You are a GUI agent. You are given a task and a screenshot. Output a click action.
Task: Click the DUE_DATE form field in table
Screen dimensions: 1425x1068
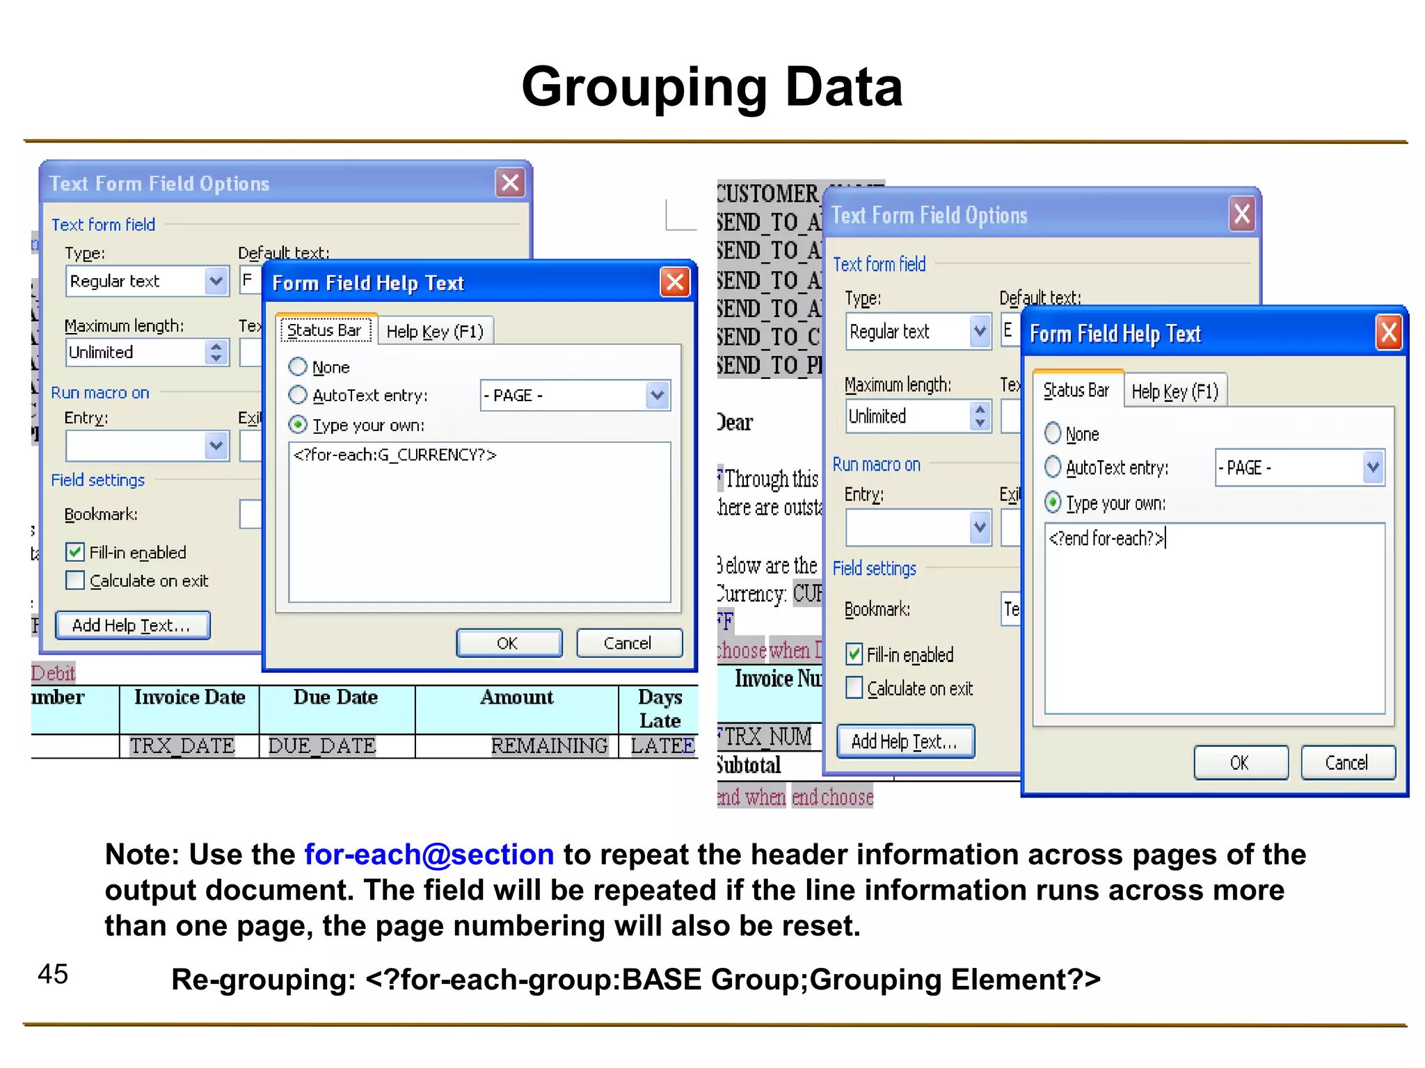coord(321,746)
